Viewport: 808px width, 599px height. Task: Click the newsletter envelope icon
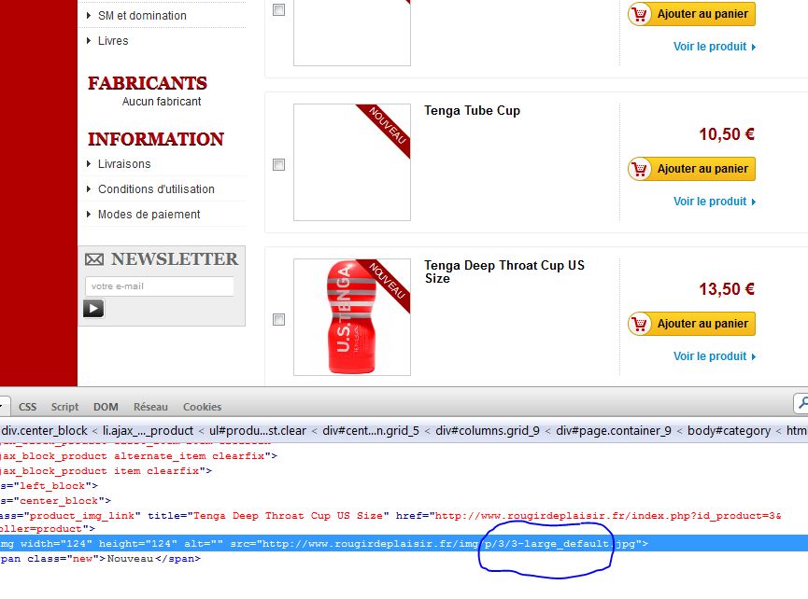[x=94, y=259]
